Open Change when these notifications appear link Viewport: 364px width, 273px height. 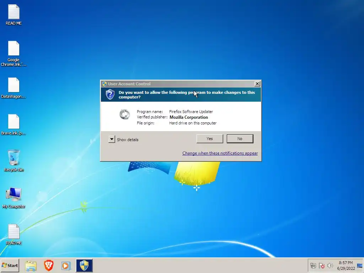click(x=220, y=153)
